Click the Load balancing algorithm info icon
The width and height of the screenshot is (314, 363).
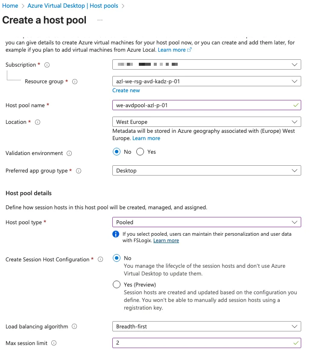click(x=74, y=327)
